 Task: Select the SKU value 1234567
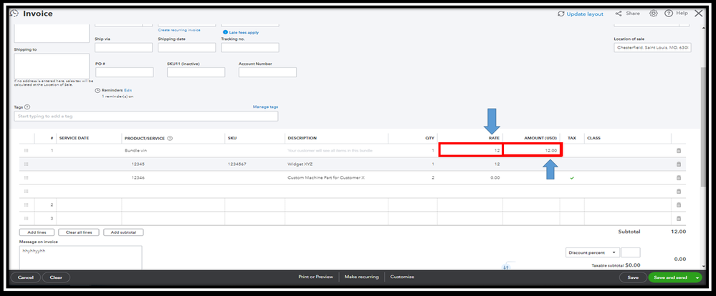tap(237, 164)
